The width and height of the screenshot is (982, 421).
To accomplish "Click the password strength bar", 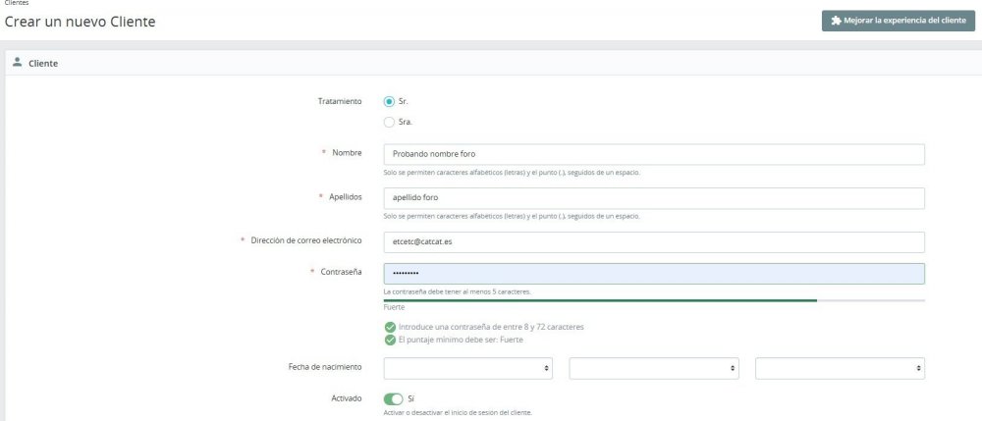I will (x=654, y=300).
